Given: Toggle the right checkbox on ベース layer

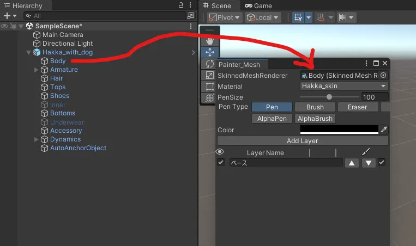Looking at the screenshot, I should [382, 162].
